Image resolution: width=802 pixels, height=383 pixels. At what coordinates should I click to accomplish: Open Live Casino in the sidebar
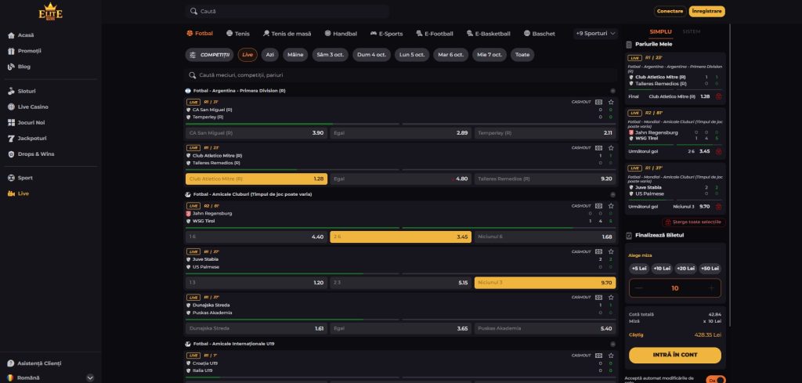(33, 107)
